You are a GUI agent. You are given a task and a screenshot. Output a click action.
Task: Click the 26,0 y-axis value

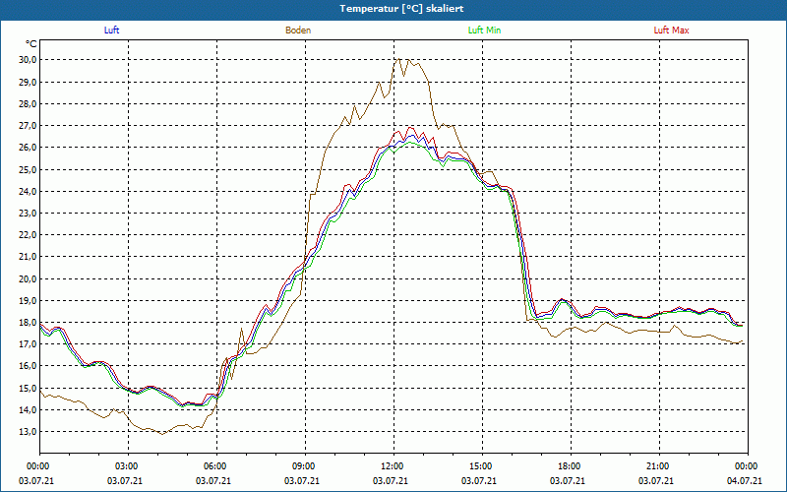29,148
